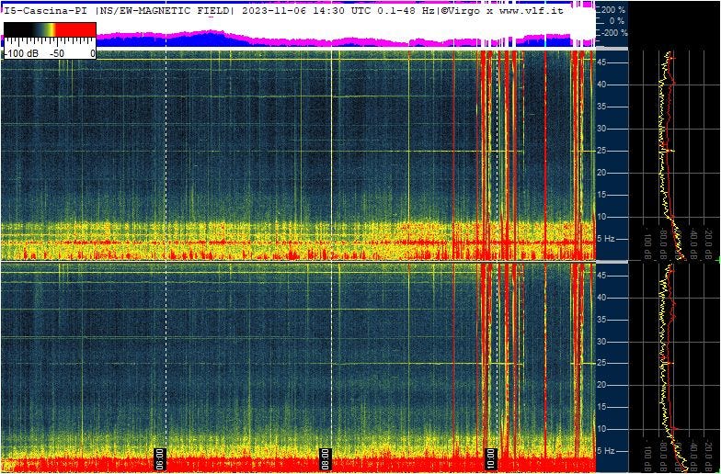Click the '200 %' scale label
The height and width of the screenshot is (474, 721).
613,9
